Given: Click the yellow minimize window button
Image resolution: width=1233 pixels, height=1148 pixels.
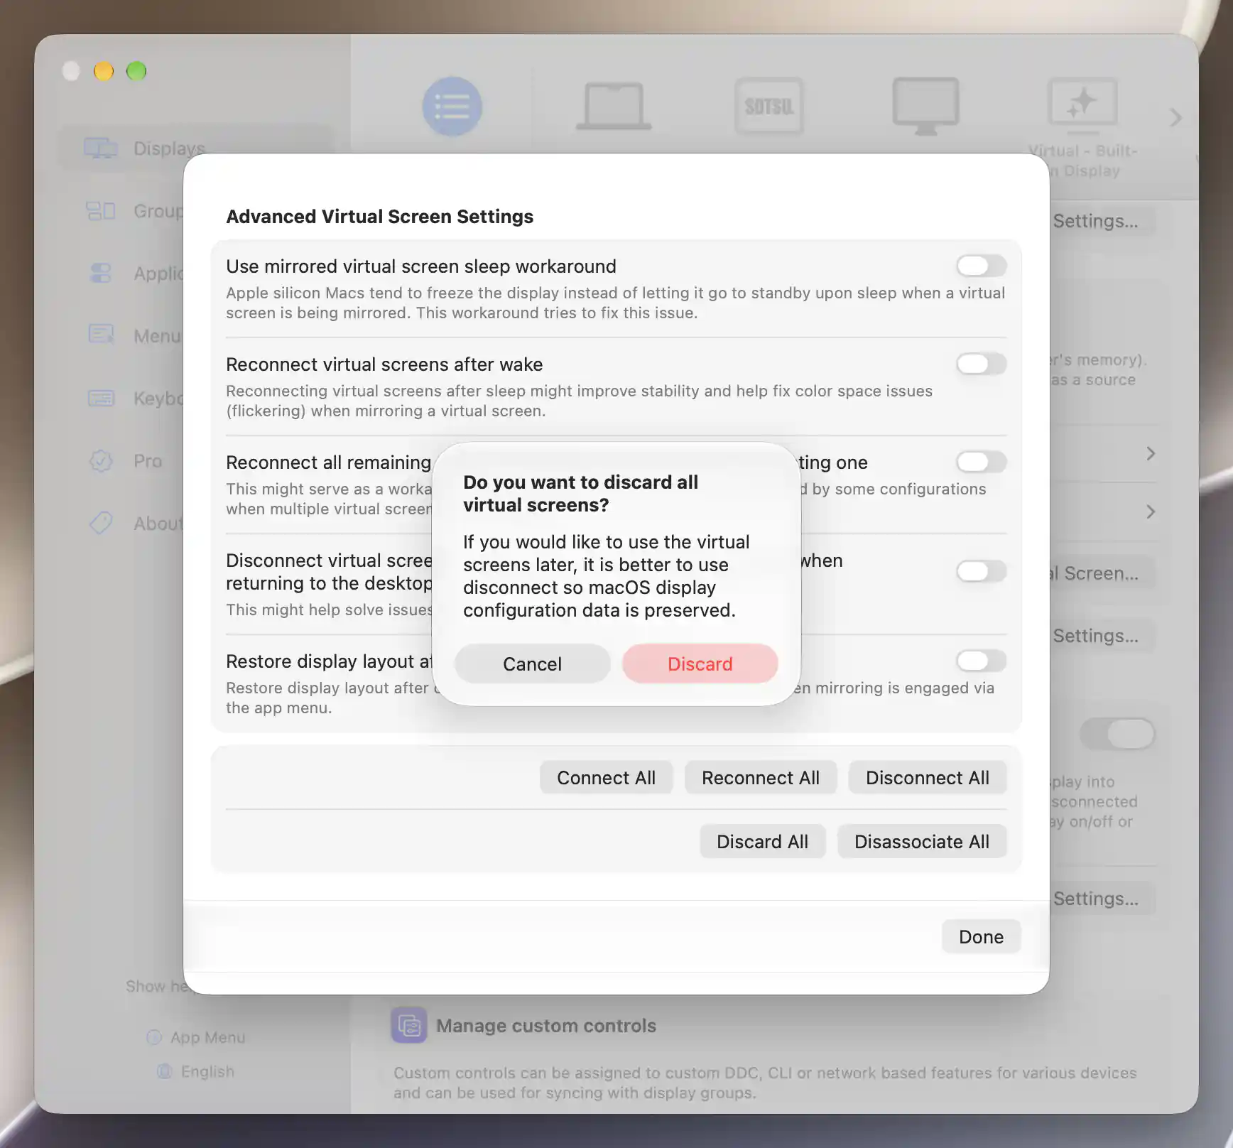Looking at the screenshot, I should [x=104, y=71].
